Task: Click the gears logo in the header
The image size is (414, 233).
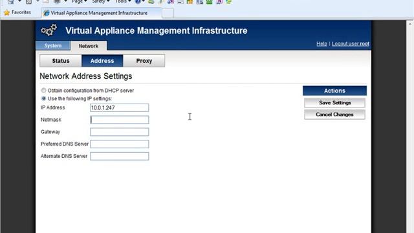Action: click(x=49, y=30)
